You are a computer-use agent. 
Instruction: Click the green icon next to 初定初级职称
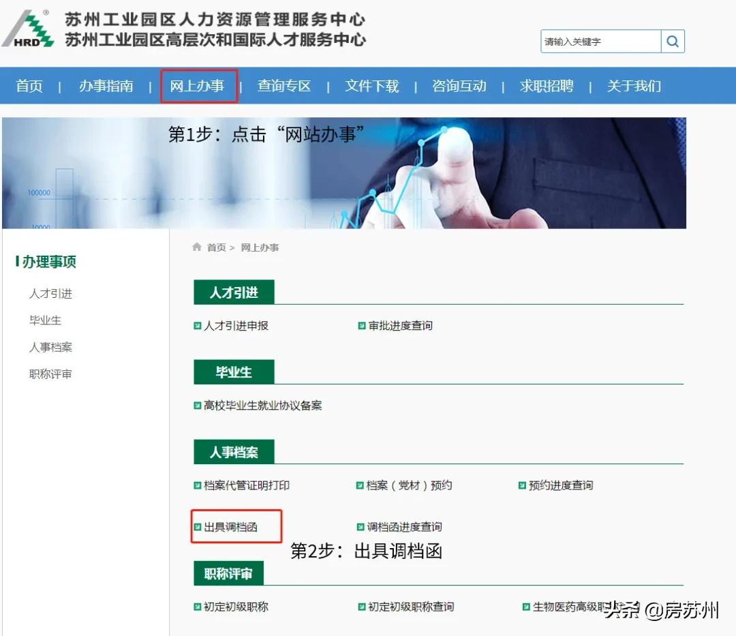coord(196,606)
